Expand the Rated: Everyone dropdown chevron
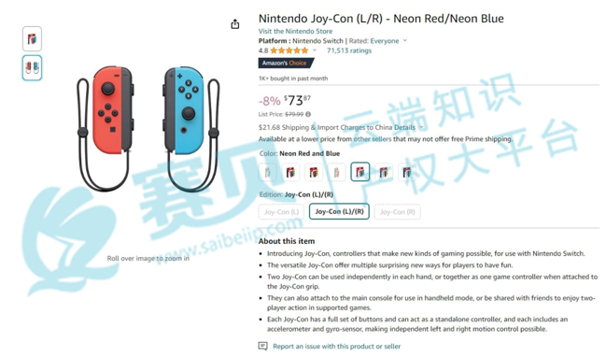This screenshot has width=606, height=356. pos(405,40)
